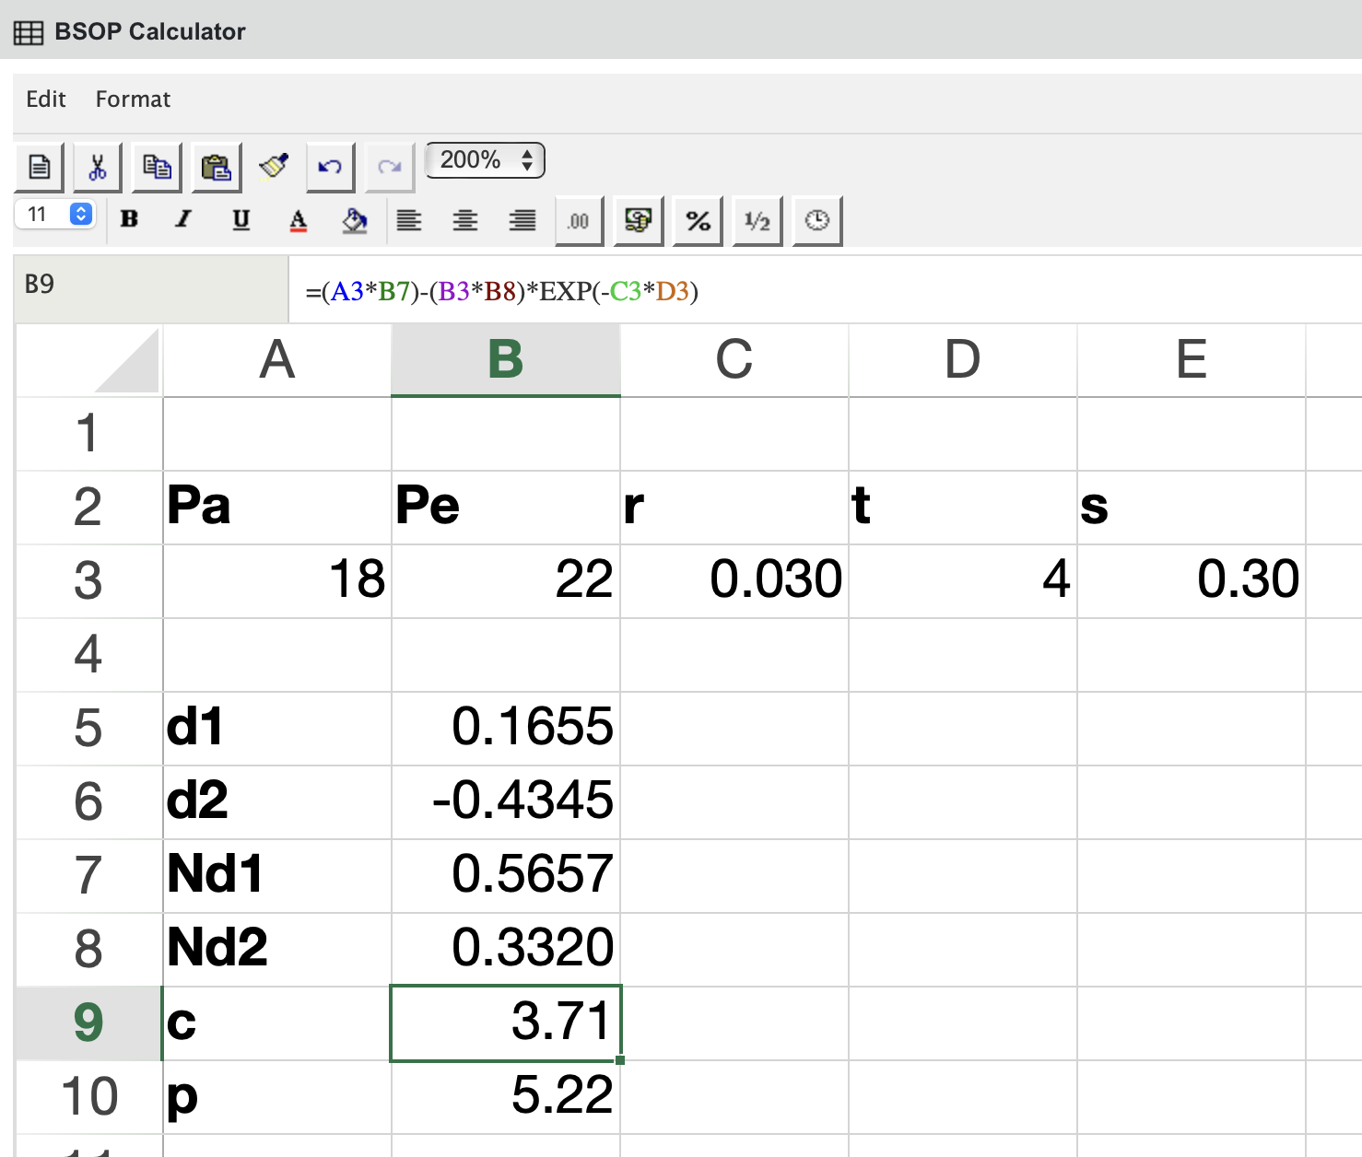Click the Paste clipboard icon
The height and width of the screenshot is (1157, 1362).
click(x=216, y=167)
